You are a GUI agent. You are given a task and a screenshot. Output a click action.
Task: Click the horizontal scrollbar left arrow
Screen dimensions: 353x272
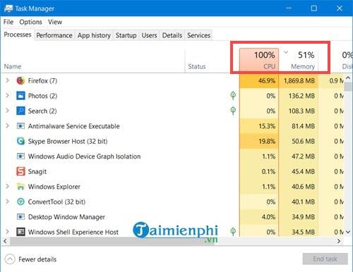pyautogui.click(x=5, y=241)
